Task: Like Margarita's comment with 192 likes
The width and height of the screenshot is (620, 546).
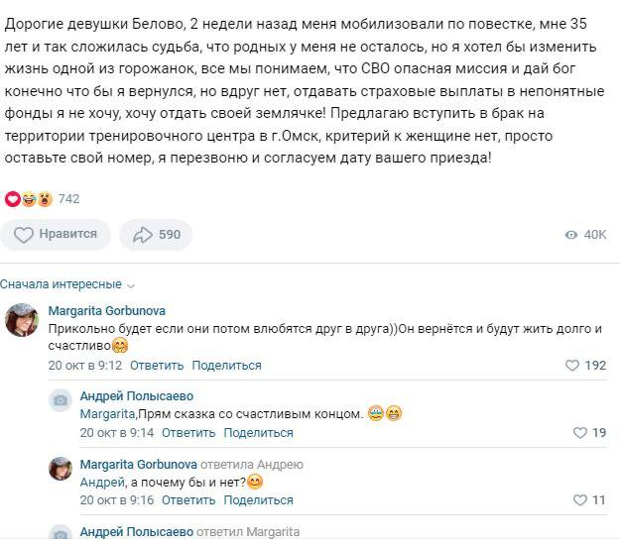Action: click(x=571, y=366)
